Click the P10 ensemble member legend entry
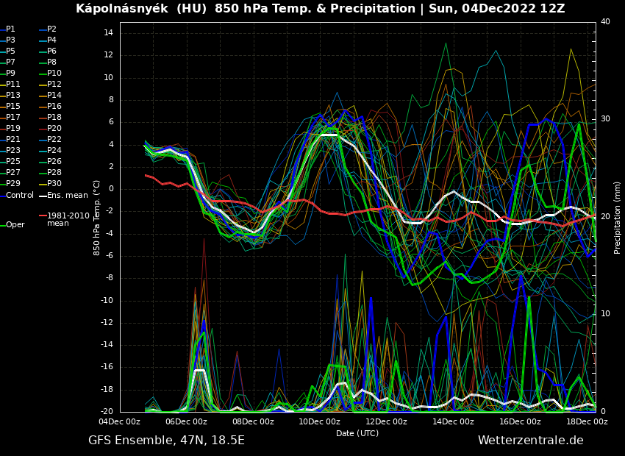Viewport: 625px width, 456px height. pyautogui.click(x=54, y=74)
